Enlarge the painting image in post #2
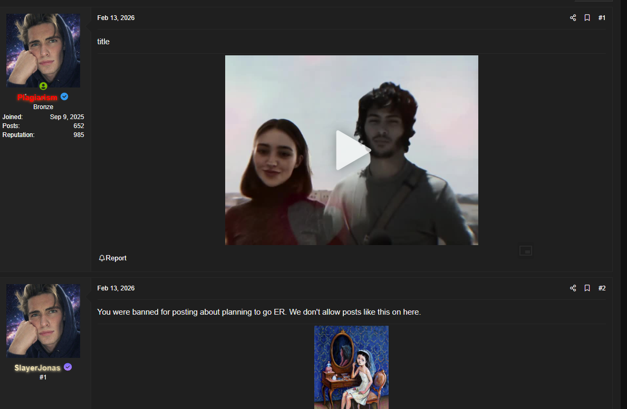This screenshot has width=627, height=409. point(351,367)
